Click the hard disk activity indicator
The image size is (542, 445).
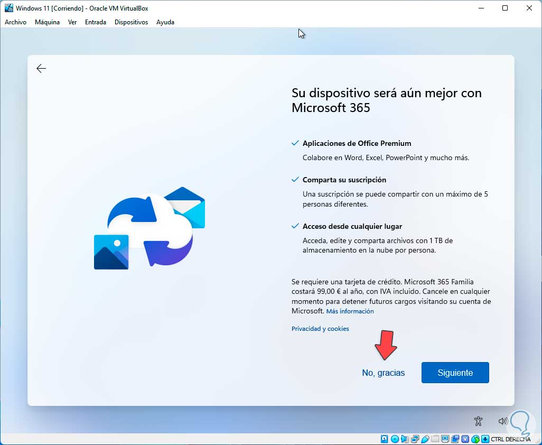(385, 439)
